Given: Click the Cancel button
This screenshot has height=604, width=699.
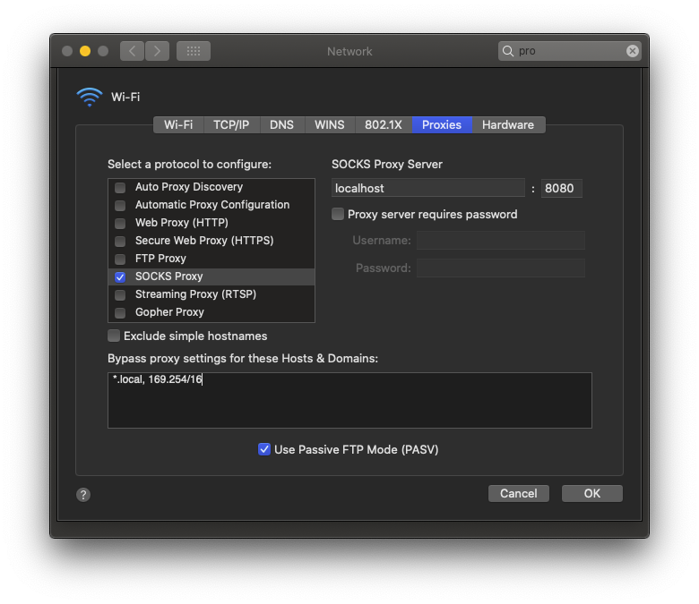Looking at the screenshot, I should 518,493.
